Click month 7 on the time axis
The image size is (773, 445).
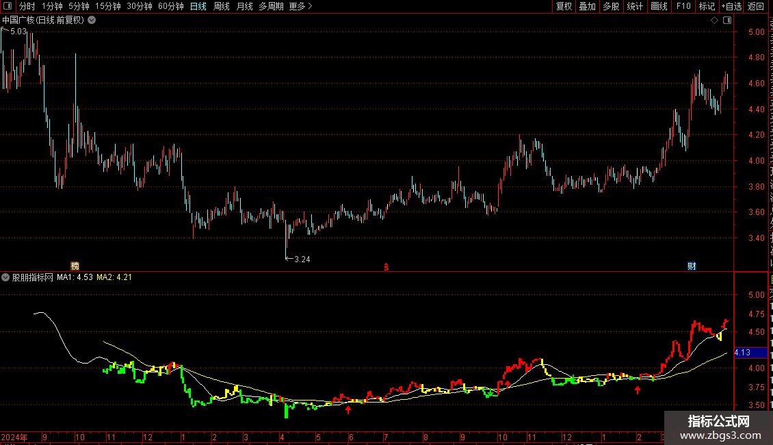[x=386, y=437]
